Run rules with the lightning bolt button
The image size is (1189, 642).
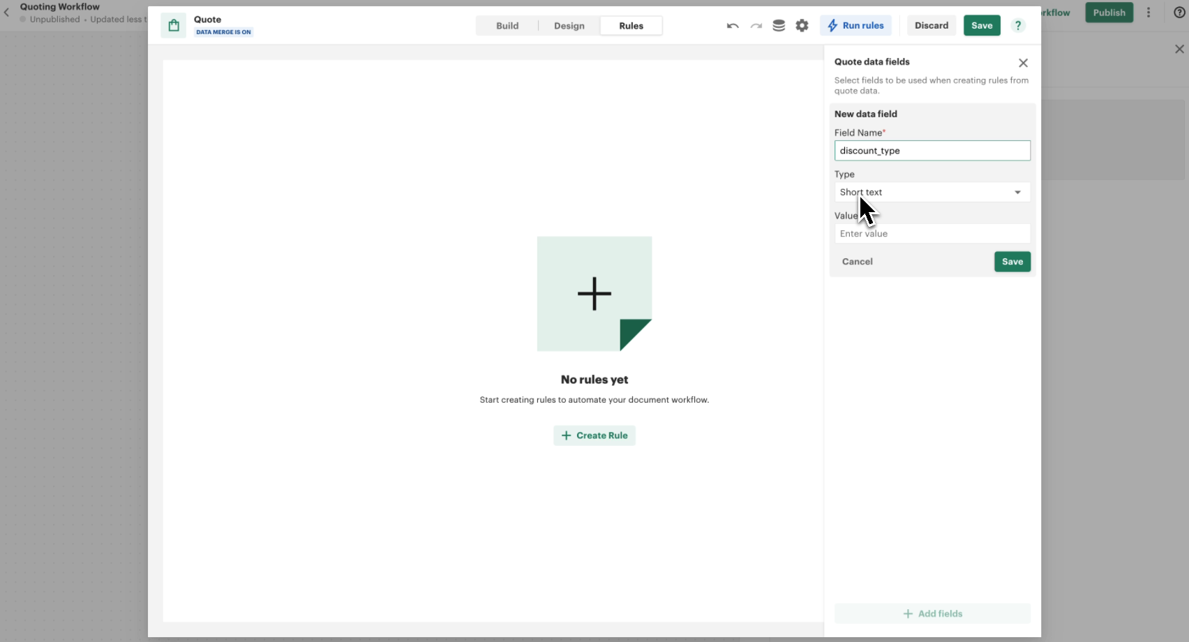(856, 25)
